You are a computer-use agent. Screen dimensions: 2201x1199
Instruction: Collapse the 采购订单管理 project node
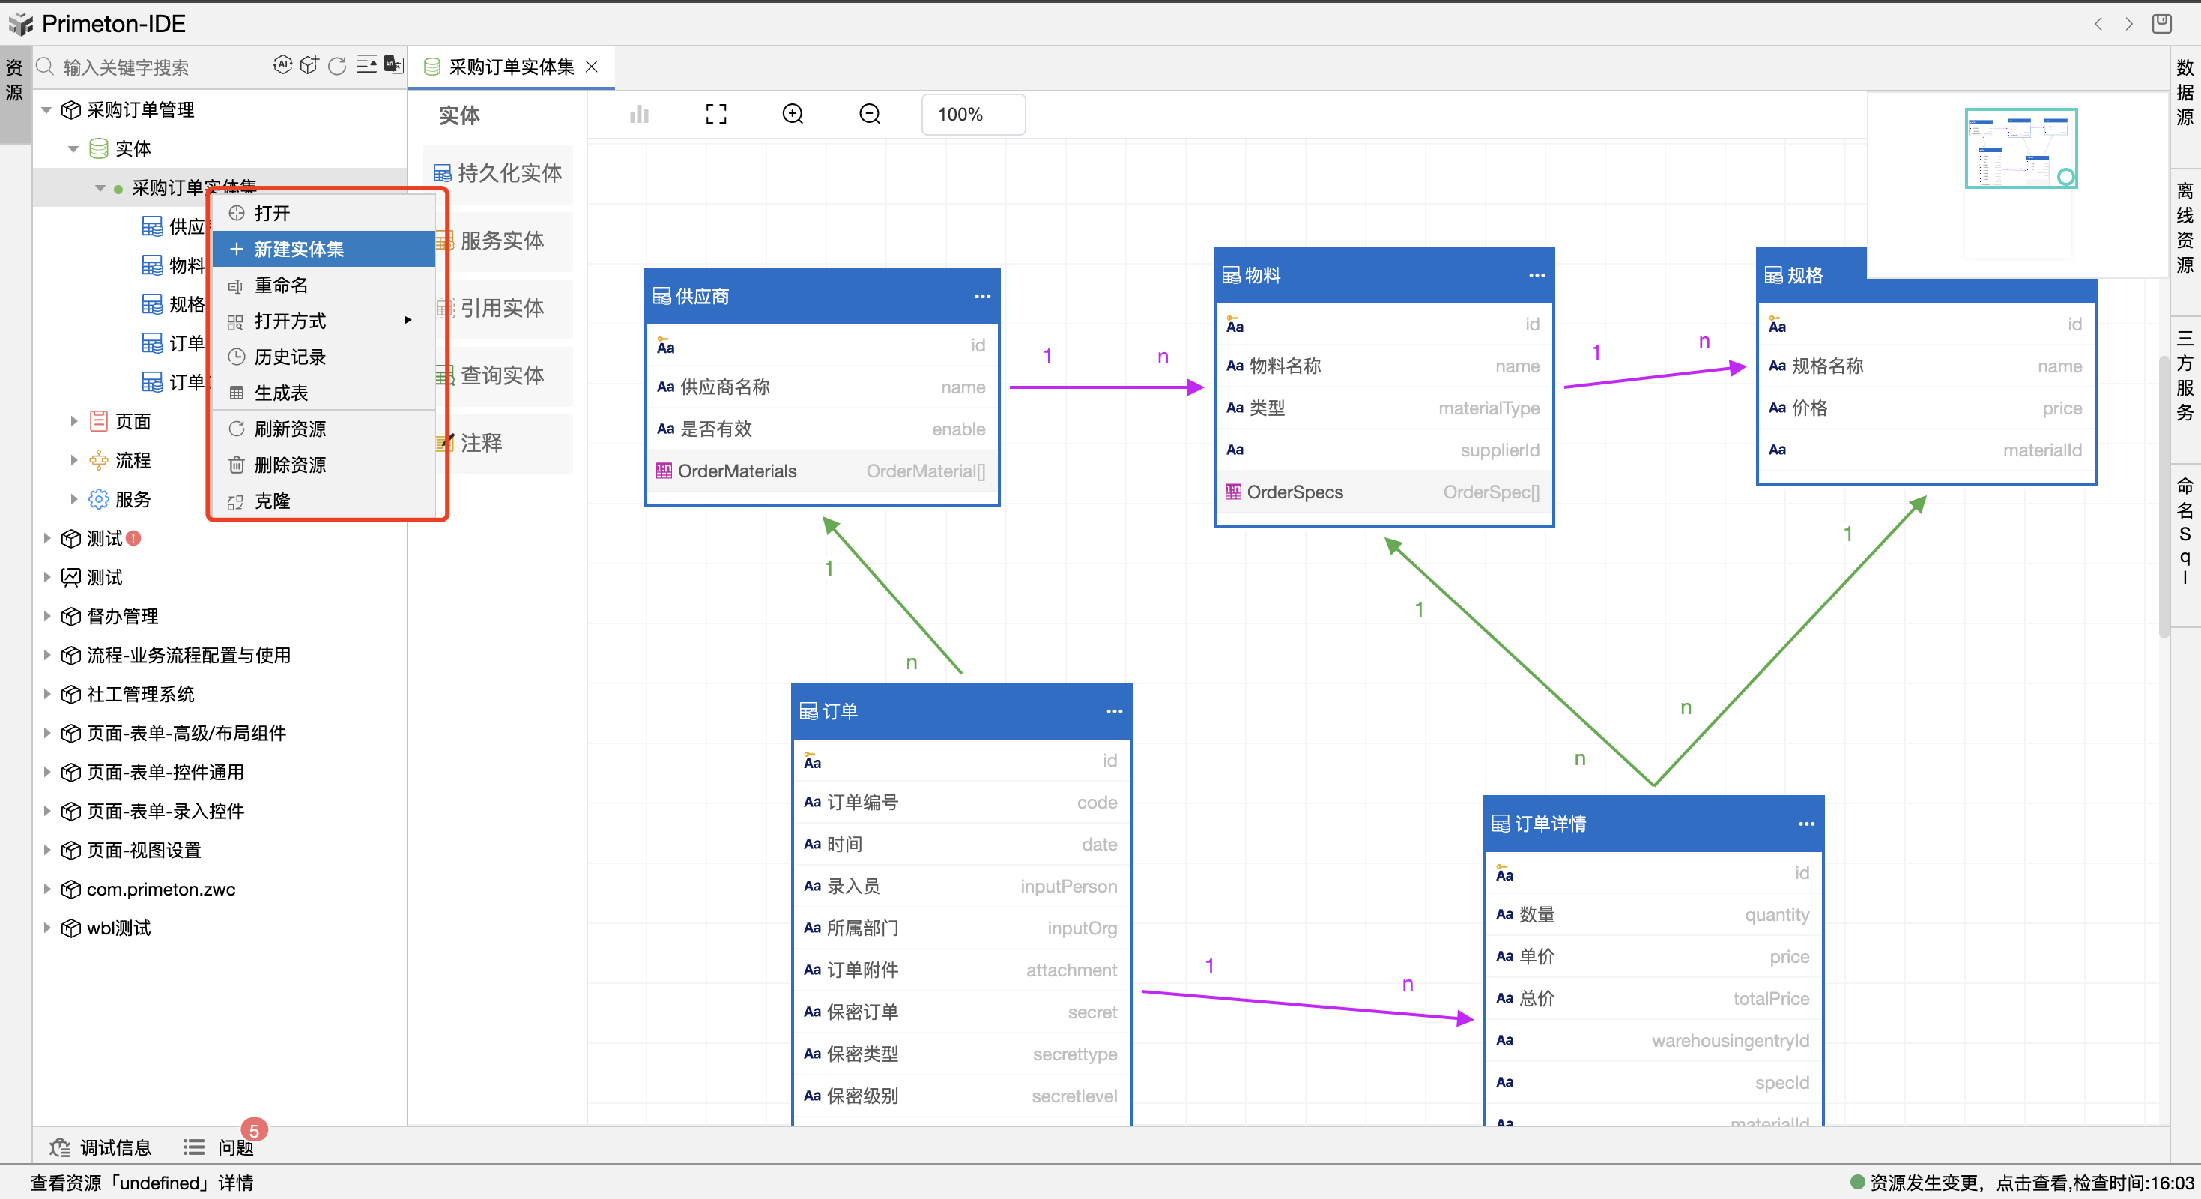[x=47, y=110]
